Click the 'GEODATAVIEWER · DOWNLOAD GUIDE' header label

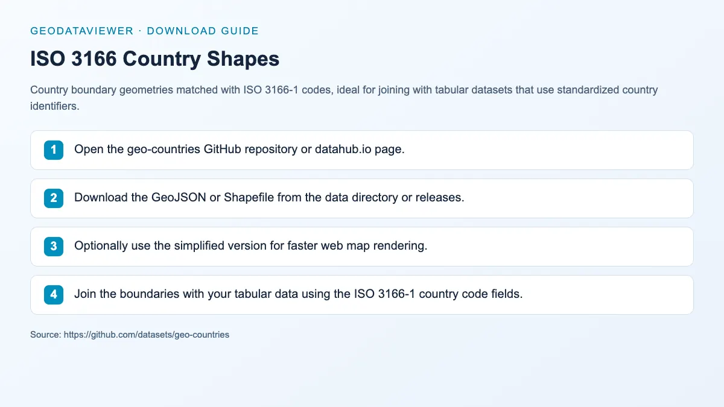[x=144, y=31]
